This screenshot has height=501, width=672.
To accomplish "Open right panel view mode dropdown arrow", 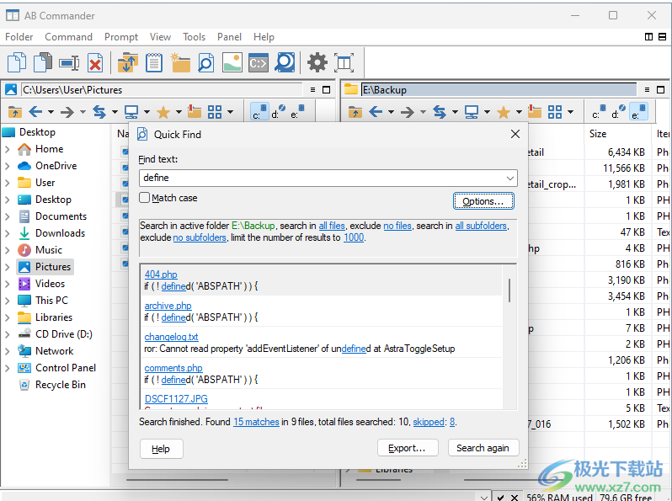I will (x=571, y=112).
